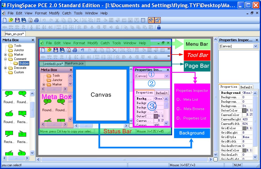The image size is (261, 169).
Task: Open the Modify menu in the top menu bar
Action: (x=54, y=13)
